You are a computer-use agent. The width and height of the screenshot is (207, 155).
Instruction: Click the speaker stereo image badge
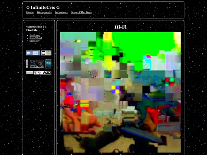pyautogui.click(x=37, y=64)
